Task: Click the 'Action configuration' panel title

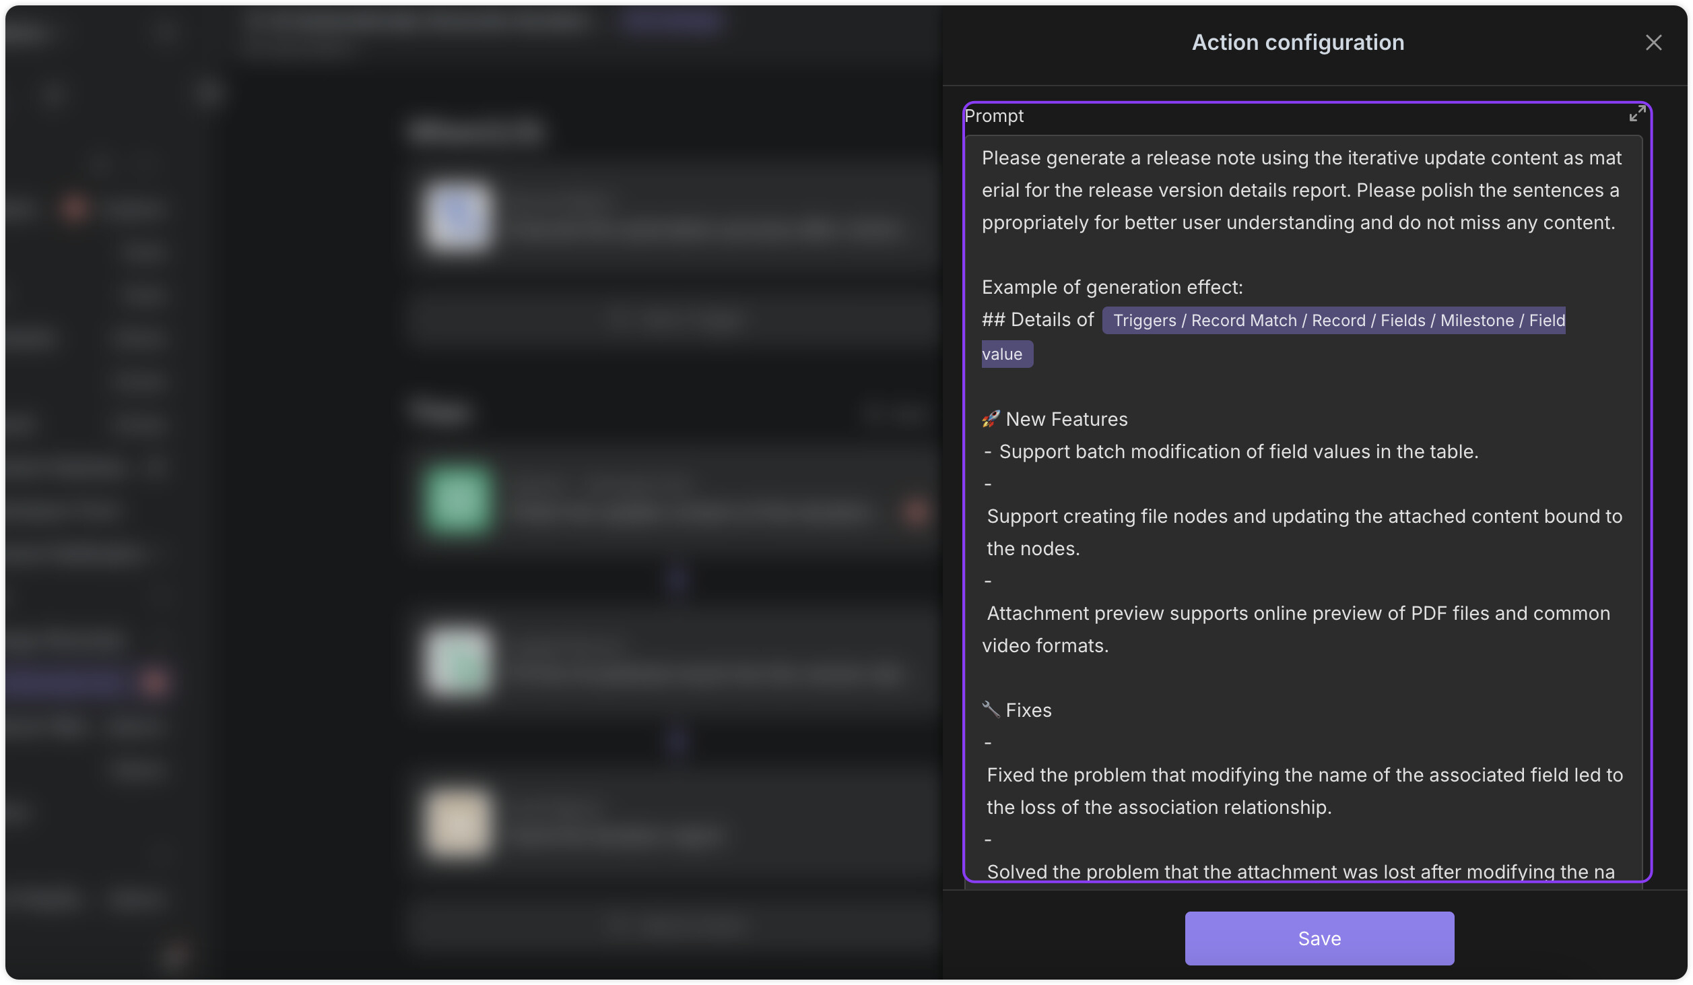Action: (1298, 42)
